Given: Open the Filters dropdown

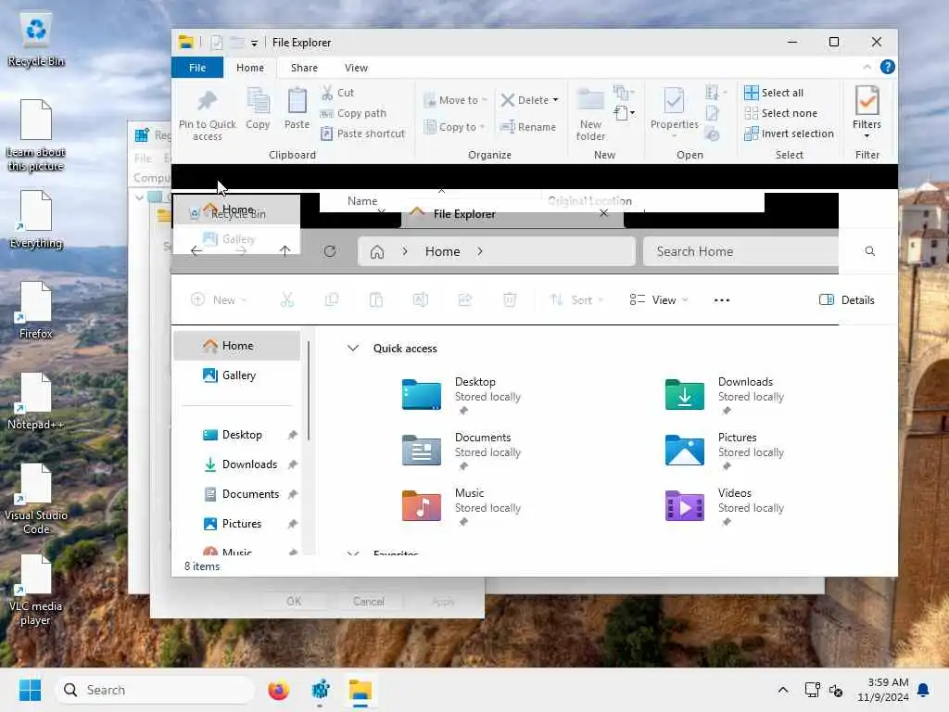Looking at the screenshot, I should click(867, 113).
